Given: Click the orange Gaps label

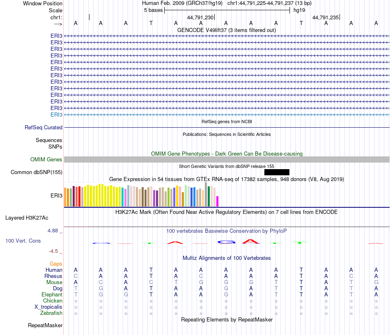Looking at the screenshot, I should (x=56, y=264).
